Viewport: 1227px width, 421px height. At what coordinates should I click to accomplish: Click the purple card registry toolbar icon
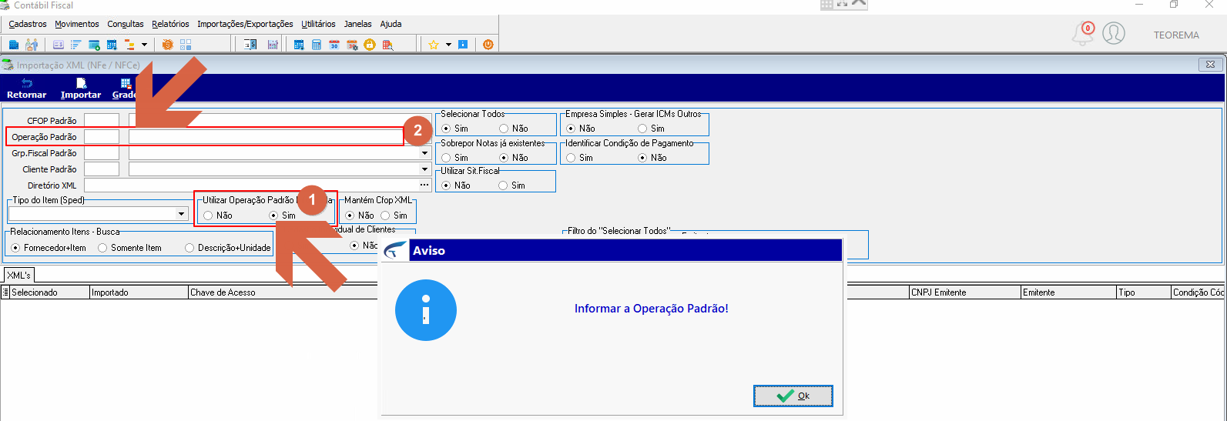[x=59, y=45]
